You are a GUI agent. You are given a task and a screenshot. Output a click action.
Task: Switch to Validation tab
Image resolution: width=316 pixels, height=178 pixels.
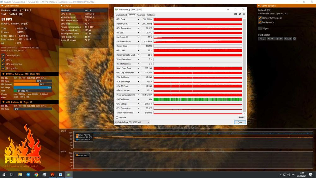[151, 15]
